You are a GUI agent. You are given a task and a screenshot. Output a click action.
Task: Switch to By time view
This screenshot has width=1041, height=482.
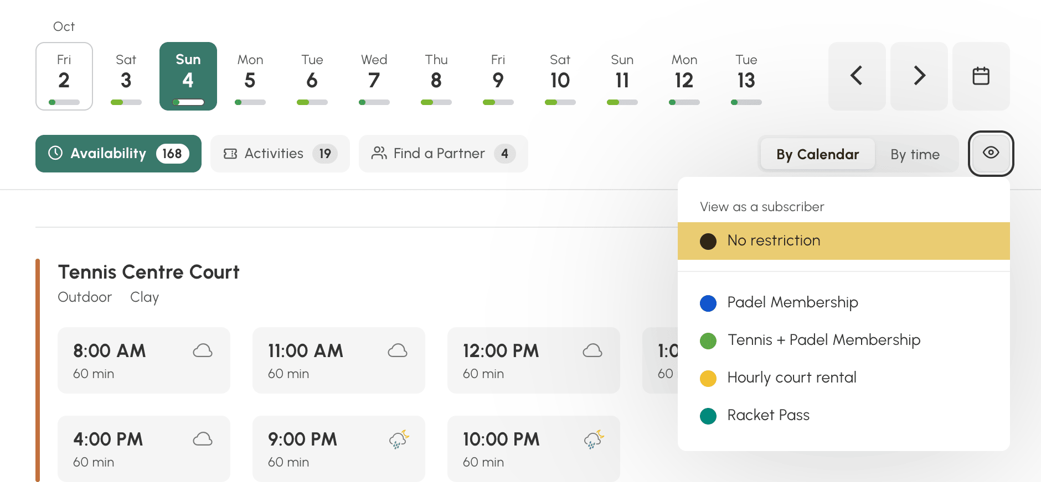(915, 154)
